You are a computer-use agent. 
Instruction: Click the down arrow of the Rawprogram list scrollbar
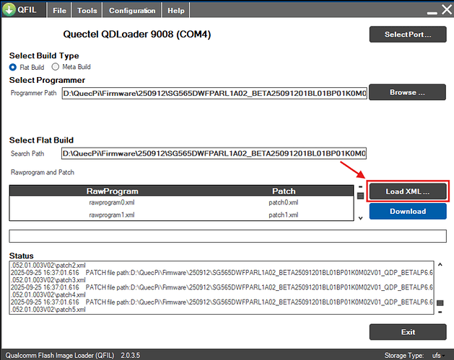tap(360, 218)
